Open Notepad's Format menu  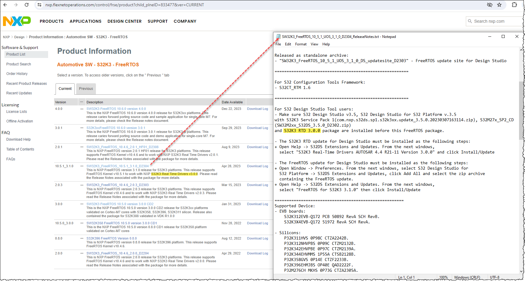[x=301, y=44]
